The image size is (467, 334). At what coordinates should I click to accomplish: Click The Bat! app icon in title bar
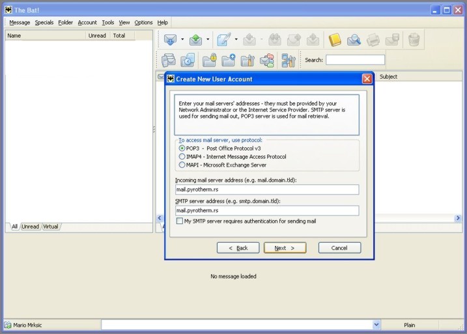[x=8, y=10]
